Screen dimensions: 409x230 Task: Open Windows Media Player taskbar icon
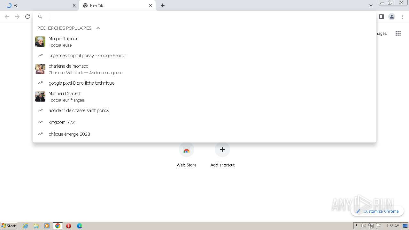47,226
